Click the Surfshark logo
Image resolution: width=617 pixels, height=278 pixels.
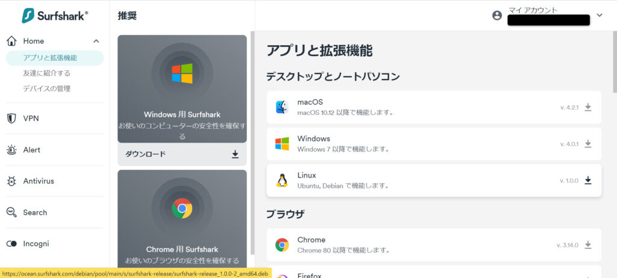[x=55, y=16]
